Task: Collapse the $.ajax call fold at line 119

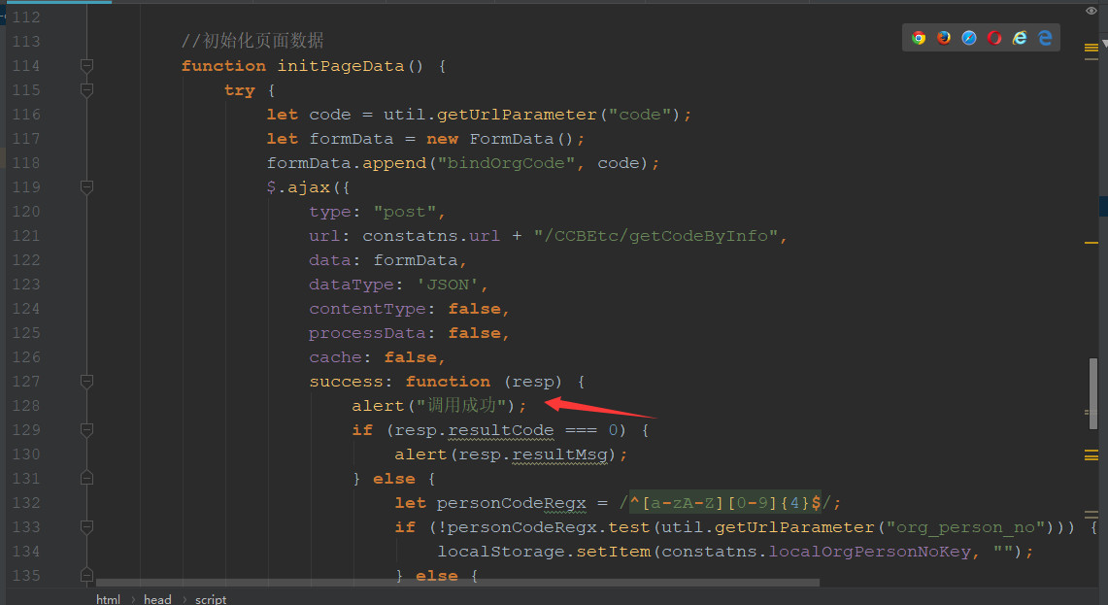Action: tap(87, 187)
